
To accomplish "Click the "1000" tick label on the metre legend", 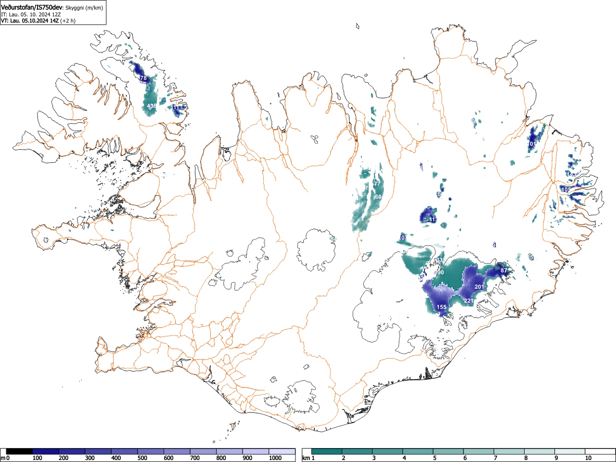I will pos(275,458).
